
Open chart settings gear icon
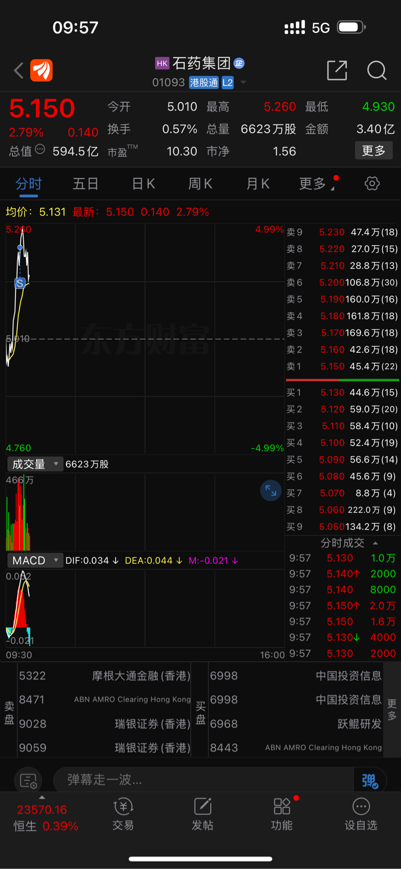372,184
